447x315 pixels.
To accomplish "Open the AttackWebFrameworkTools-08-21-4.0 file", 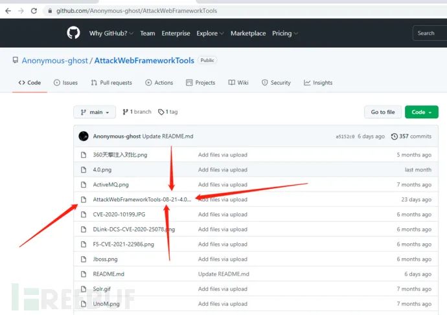I will [x=142, y=199].
